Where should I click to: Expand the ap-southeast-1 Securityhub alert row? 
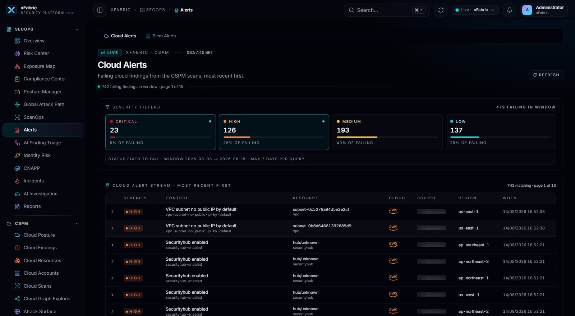click(x=112, y=245)
